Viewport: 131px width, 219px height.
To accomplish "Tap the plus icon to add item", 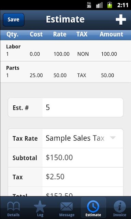I will click(121, 20).
